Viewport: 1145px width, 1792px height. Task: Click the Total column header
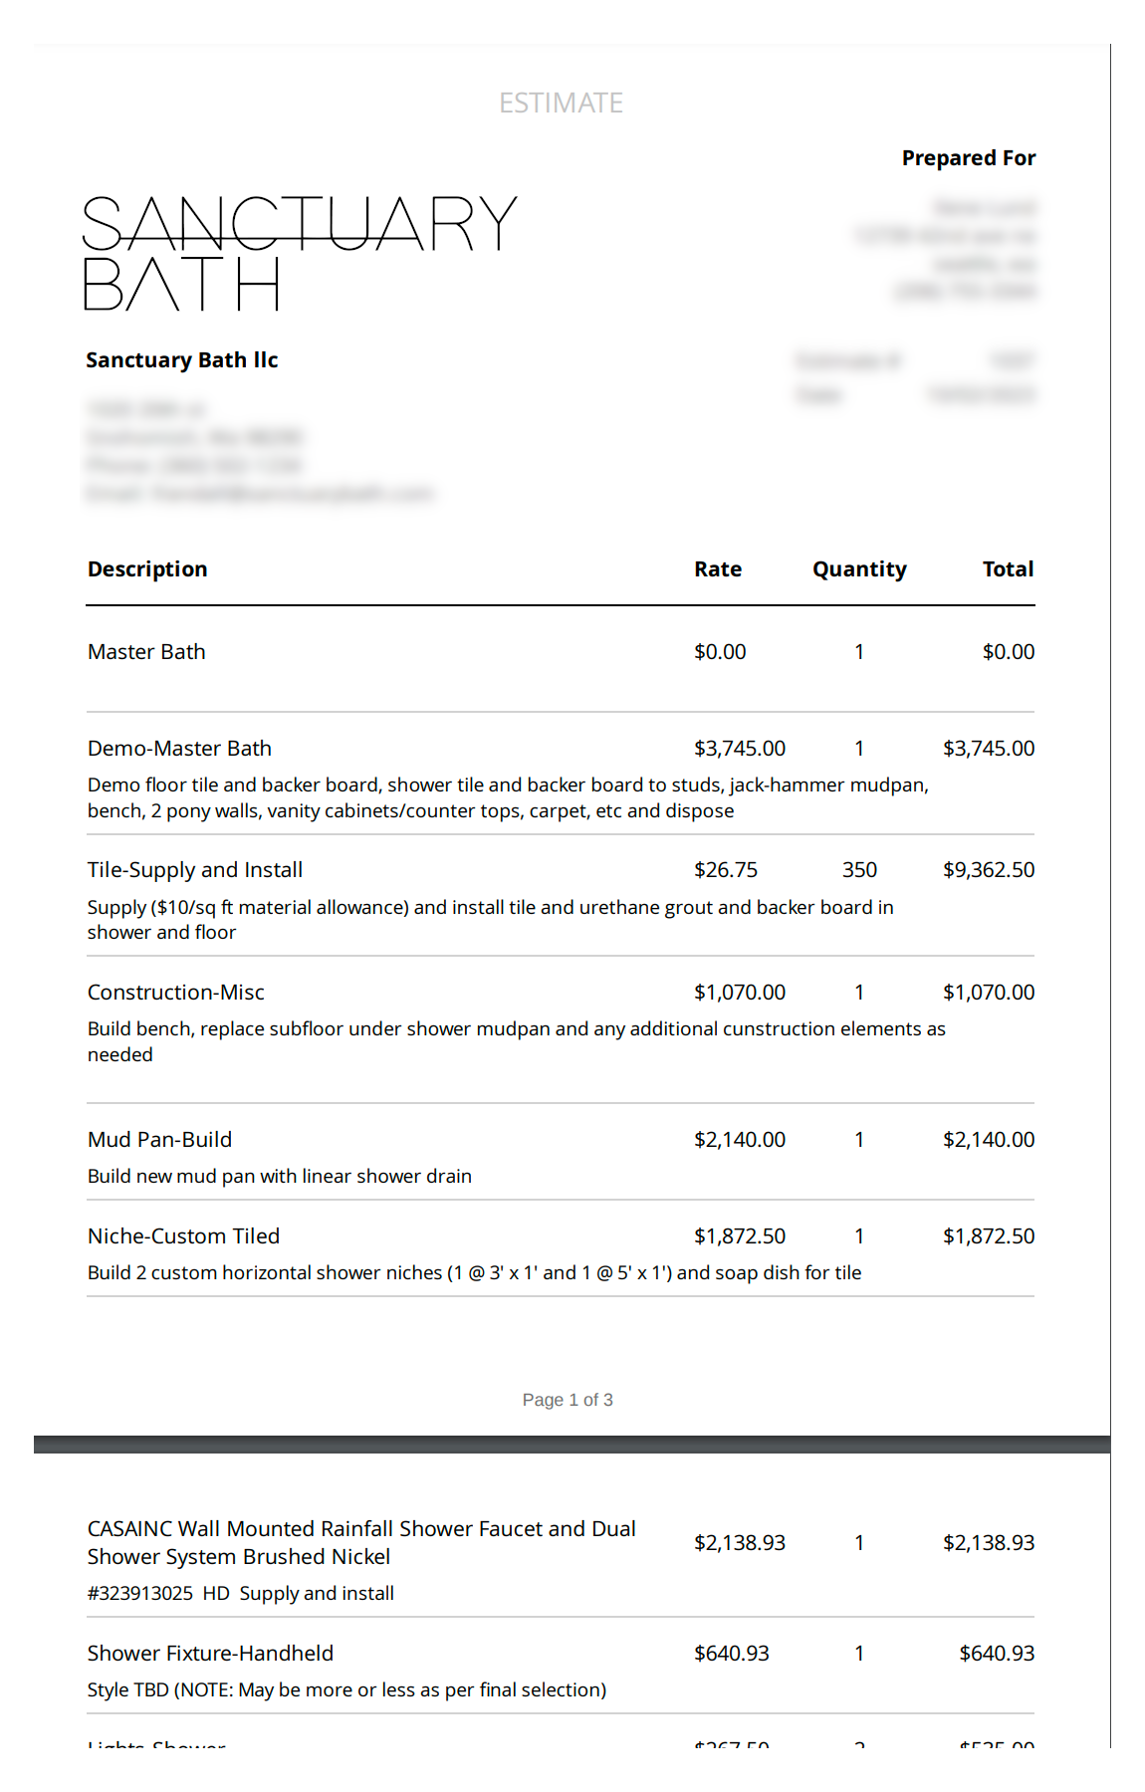click(x=1008, y=569)
